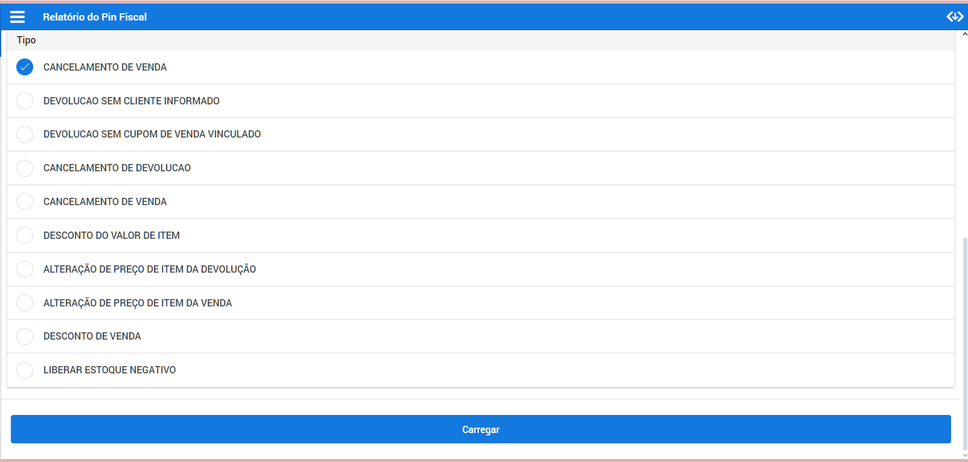This screenshot has width=968, height=462.
Task: Uncheck the selected CANCELAMENTO DE VENDA option
Action: click(x=25, y=67)
